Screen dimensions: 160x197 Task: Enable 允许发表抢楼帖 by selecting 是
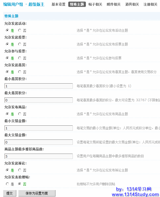pos(7,184)
